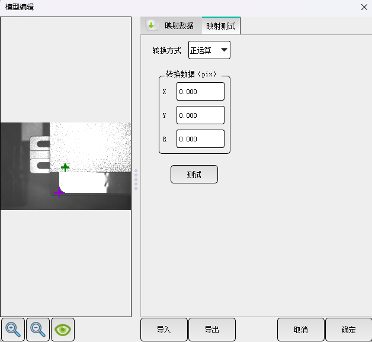This screenshot has width=372, height=342.
Task: Click the 导入 button
Action: point(164,330)
